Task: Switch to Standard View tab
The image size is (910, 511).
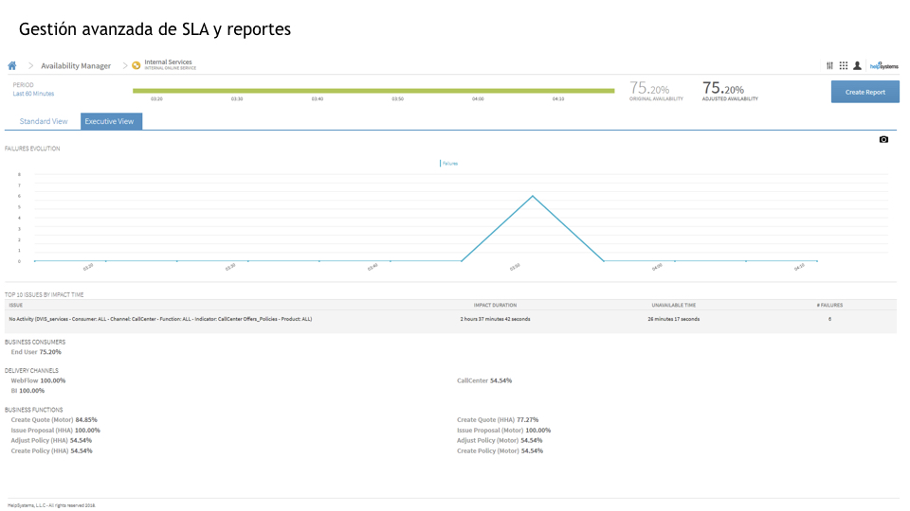Action: (x=44, y=121)
